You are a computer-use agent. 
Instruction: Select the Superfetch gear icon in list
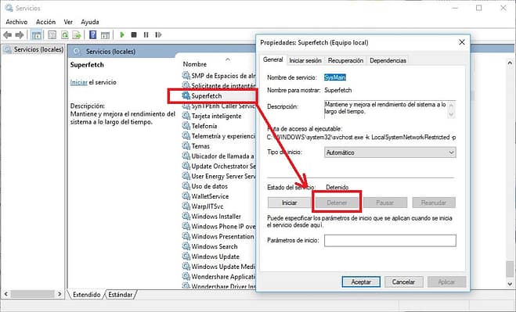(186, 95)
